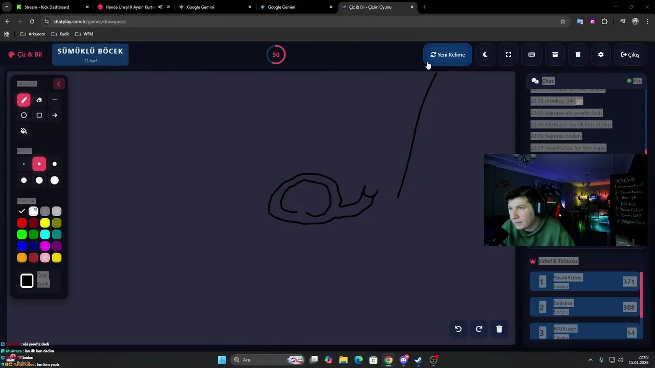
Task: Pick the bright green color swatch
Action: point(21,235)
